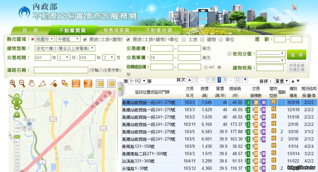This screenshot has height=172, width=318.
Task: Choose the triangle area measurement tool
Action: pos(42,83)
